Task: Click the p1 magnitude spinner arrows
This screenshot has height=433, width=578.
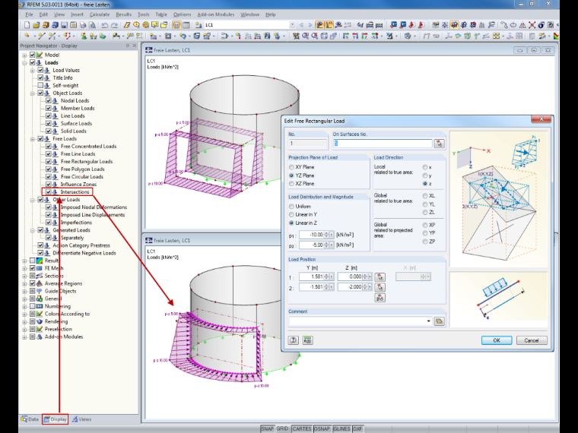Action: (326, 235)
